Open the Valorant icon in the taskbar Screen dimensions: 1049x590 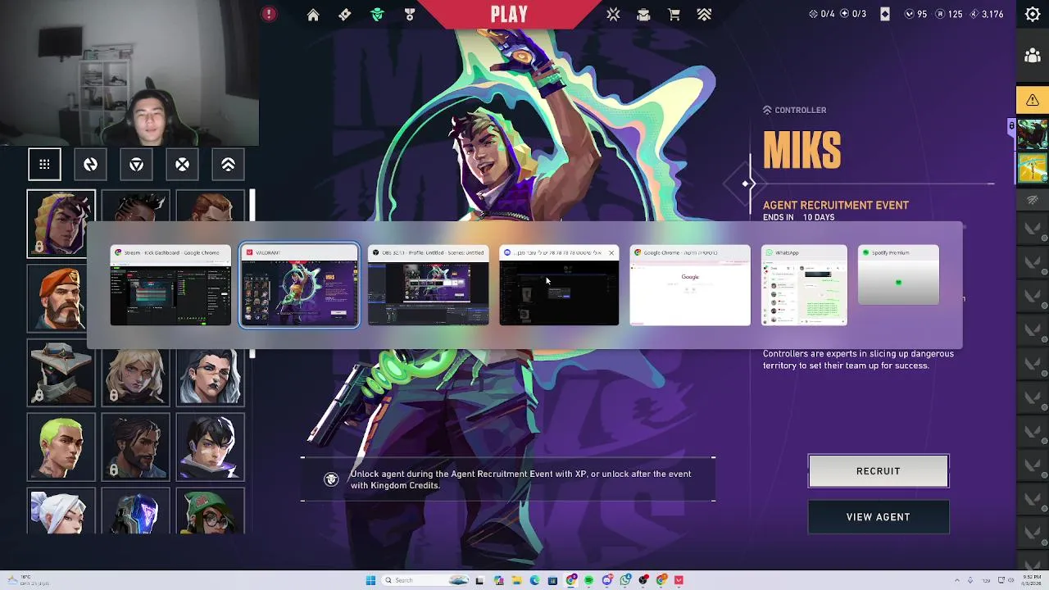click(x=679, y=580)
